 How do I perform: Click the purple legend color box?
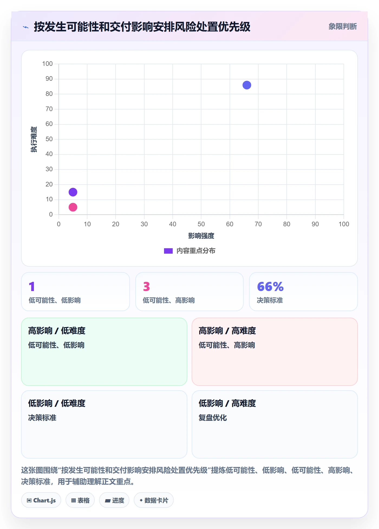pos(168,251)
